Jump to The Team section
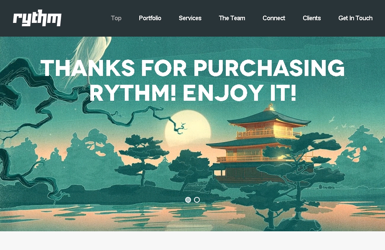The image size is (385, 250). [232, 18]
